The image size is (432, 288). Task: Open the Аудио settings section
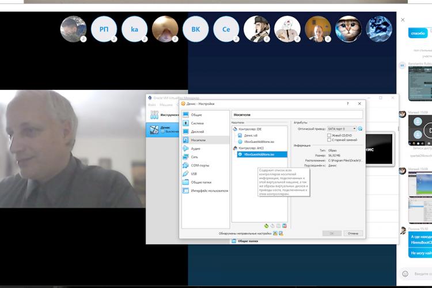coord(196,149)
